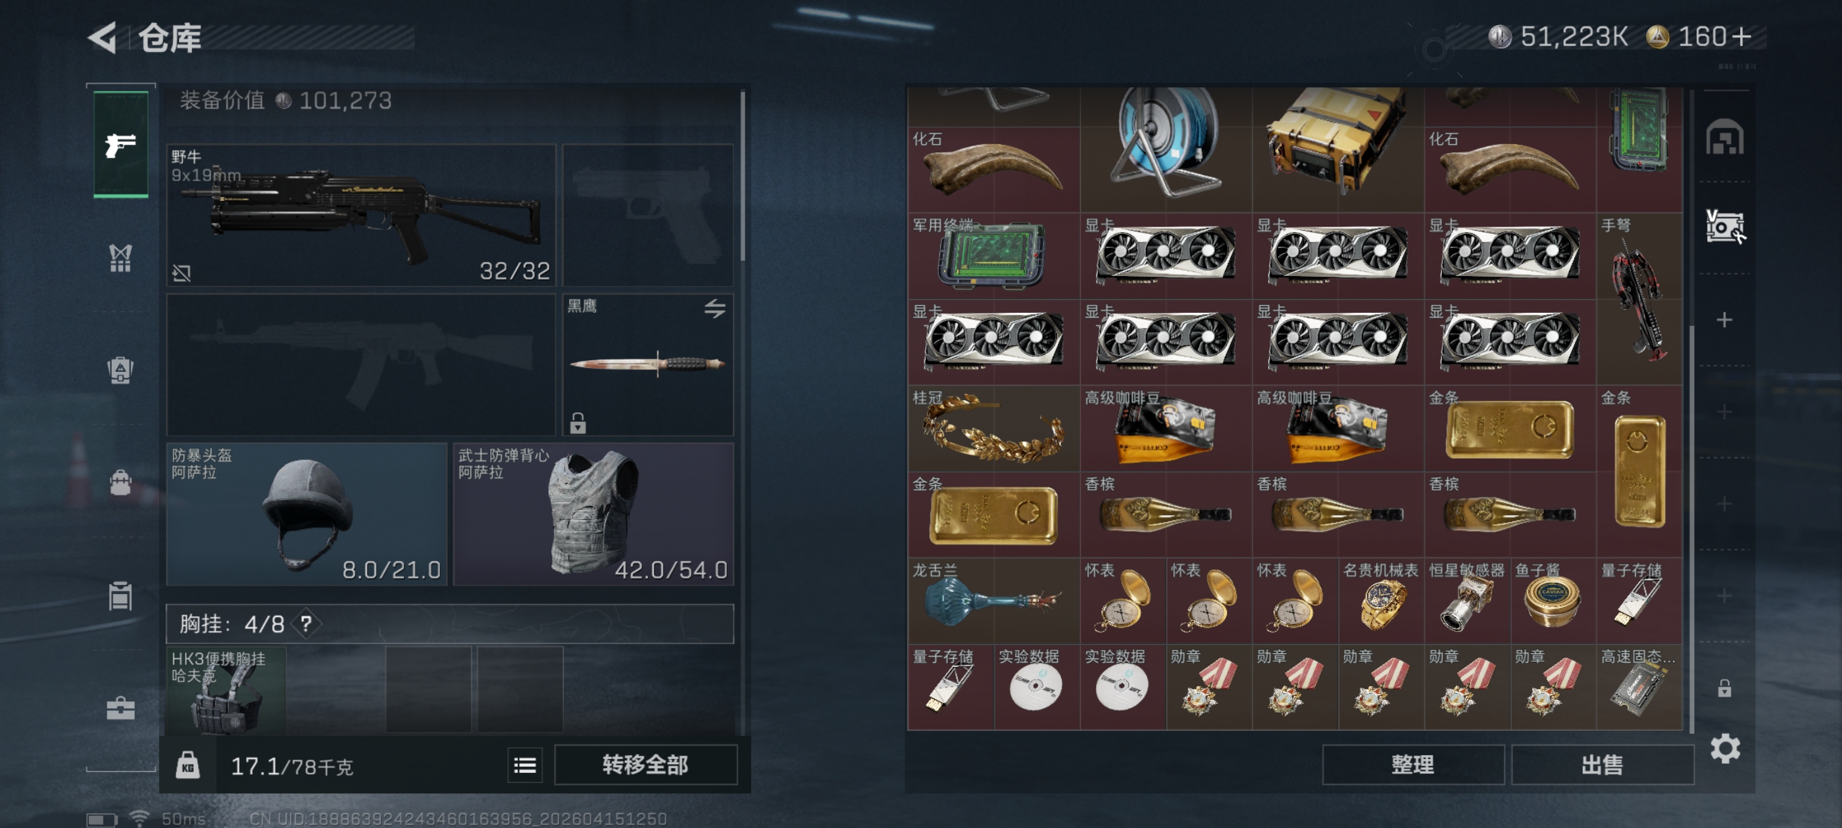
Task: Click the 整理 organize button
Action: coord(1412,764)
